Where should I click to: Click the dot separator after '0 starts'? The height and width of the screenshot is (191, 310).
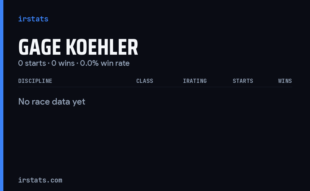49,63
